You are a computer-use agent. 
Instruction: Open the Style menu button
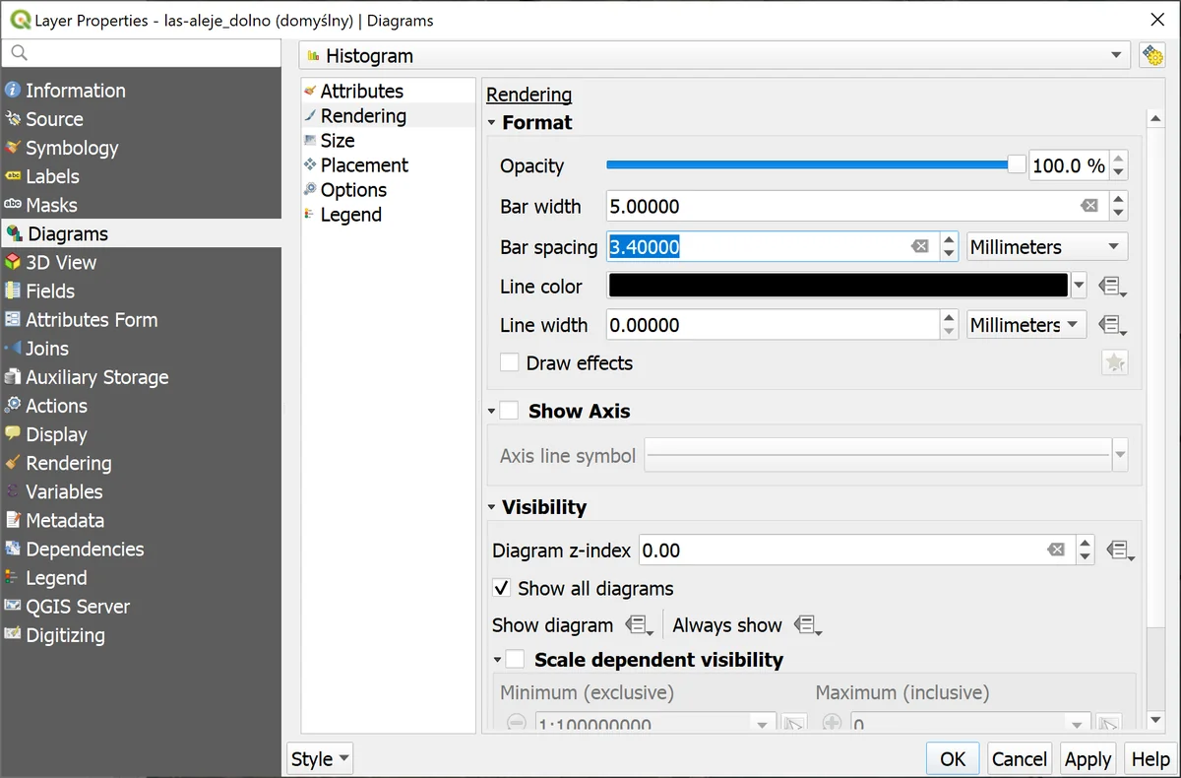pos(320,759)
